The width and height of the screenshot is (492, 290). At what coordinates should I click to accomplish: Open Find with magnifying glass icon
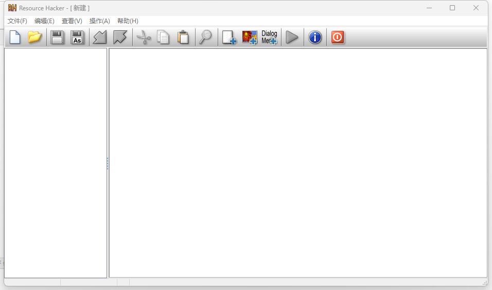206,37
